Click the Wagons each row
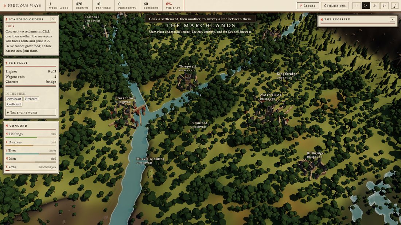This screenshot has width=401, height=225. tap(31, 76)
